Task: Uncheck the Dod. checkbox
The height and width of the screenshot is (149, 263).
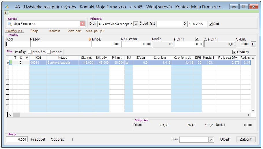Action: coord(210,24)
